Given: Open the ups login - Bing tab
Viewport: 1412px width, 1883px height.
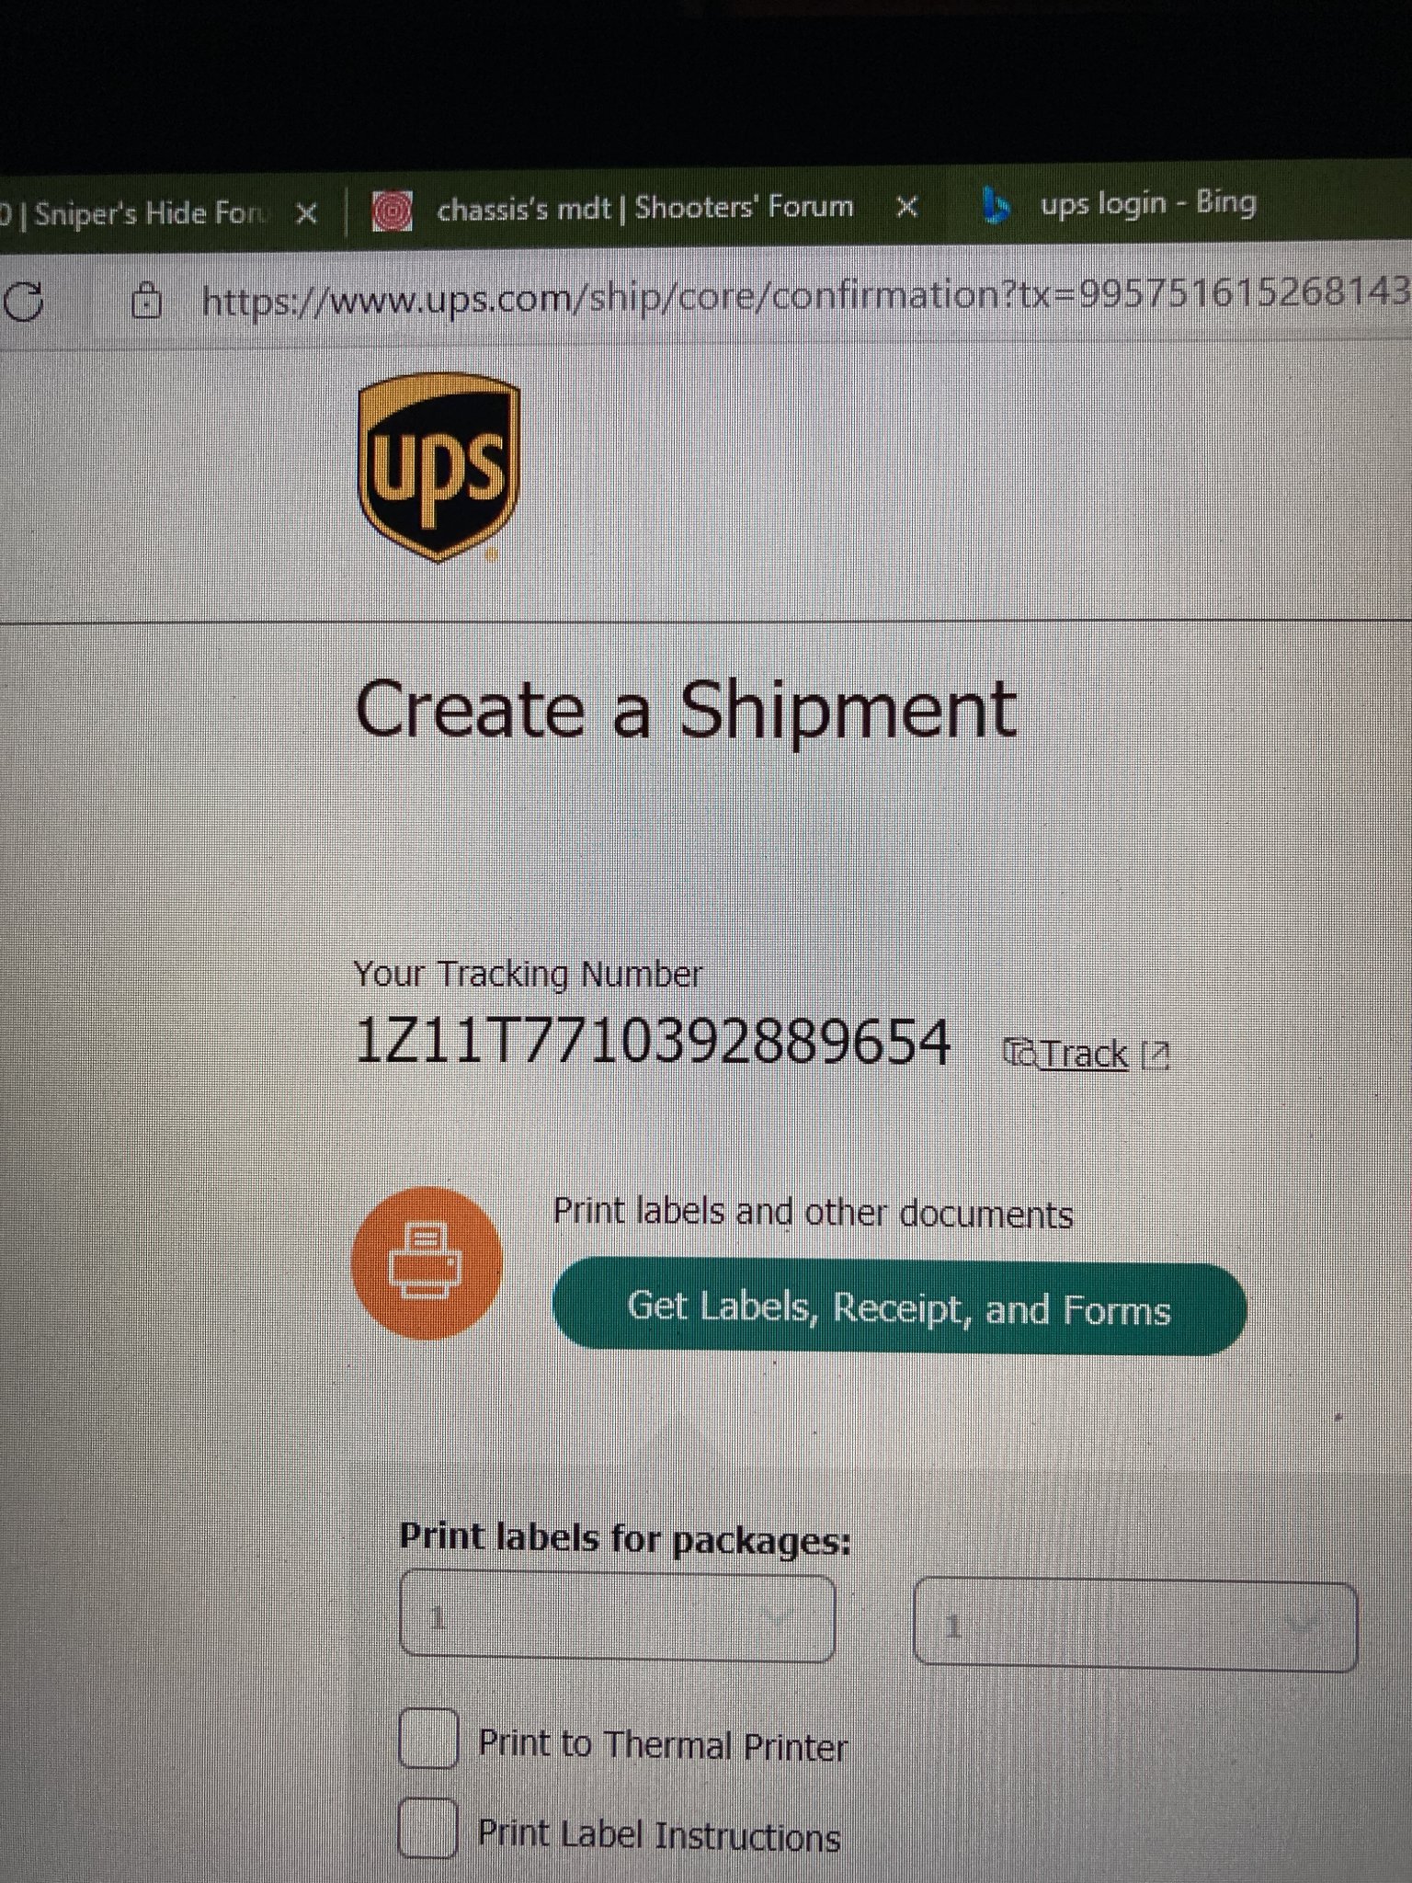Looking at the screenshot, I should [1148, 203].
